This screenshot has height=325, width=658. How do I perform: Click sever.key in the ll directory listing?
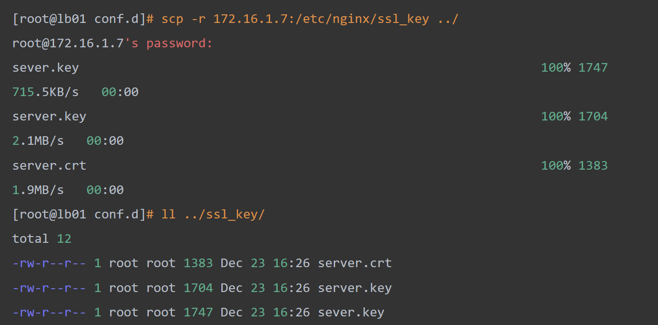pyautogui.click(x=351, y=313)
